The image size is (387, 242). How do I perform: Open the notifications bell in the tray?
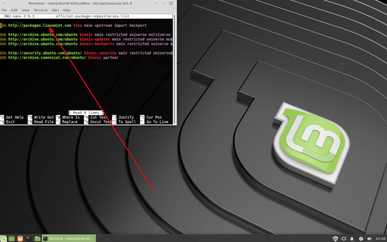(x=352, y=239)
